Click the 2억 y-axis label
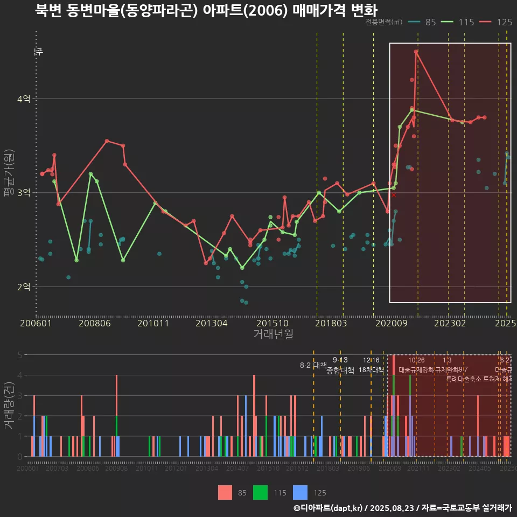The height and width of the screenshot is (517, 517). (x=24, y=287)
